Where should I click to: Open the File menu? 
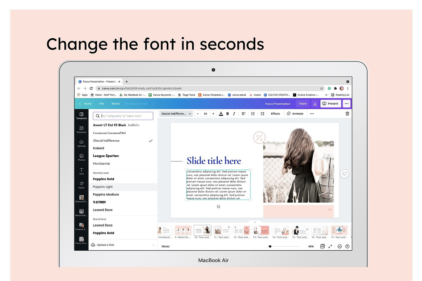click(x=102, y=104)
